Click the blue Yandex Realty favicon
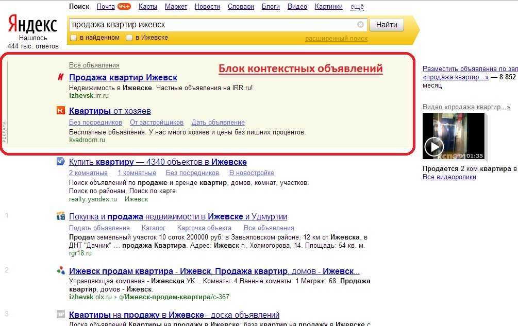The image size is (518, 326). [60, 162]
